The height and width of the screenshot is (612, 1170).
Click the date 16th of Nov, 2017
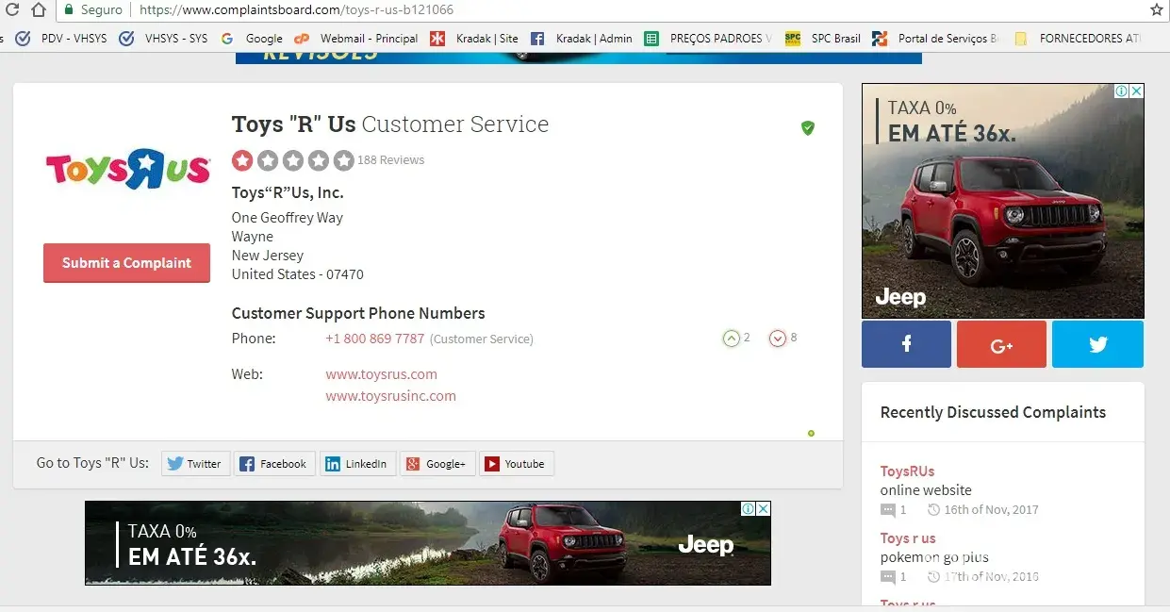pyautogui.click(x=991, y=510)
